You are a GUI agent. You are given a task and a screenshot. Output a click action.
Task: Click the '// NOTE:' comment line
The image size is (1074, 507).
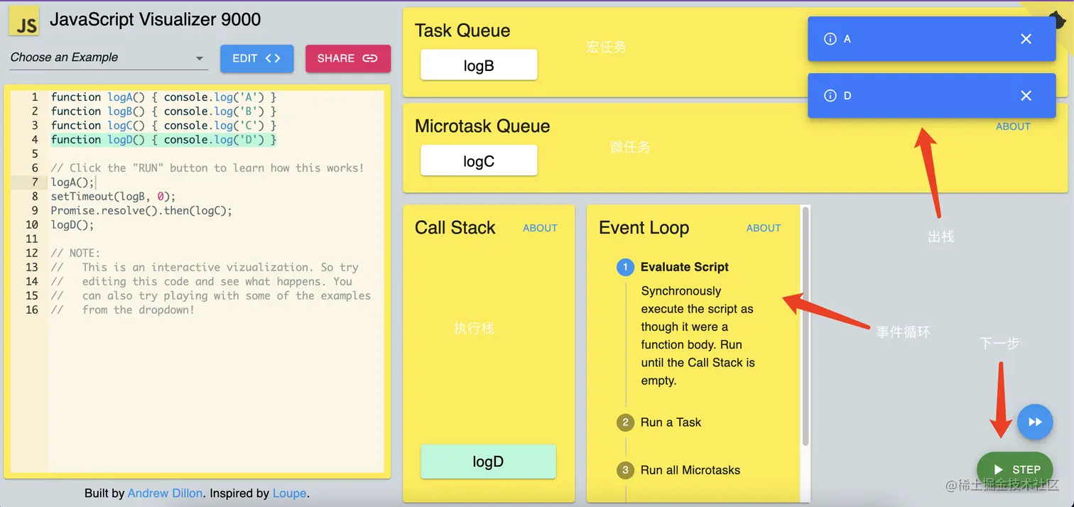(x=75, y=253)
